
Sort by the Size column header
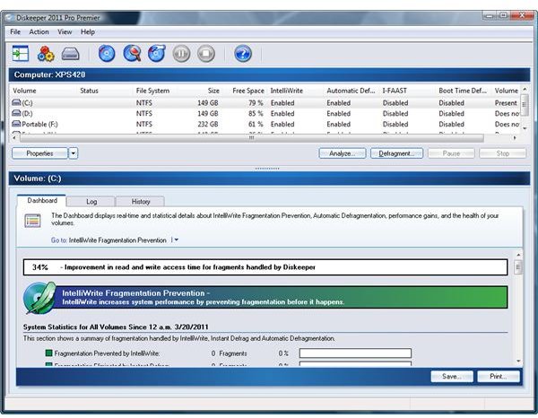213,91
